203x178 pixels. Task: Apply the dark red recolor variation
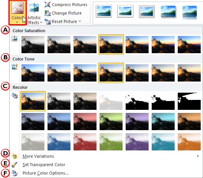tap(85, 121)
